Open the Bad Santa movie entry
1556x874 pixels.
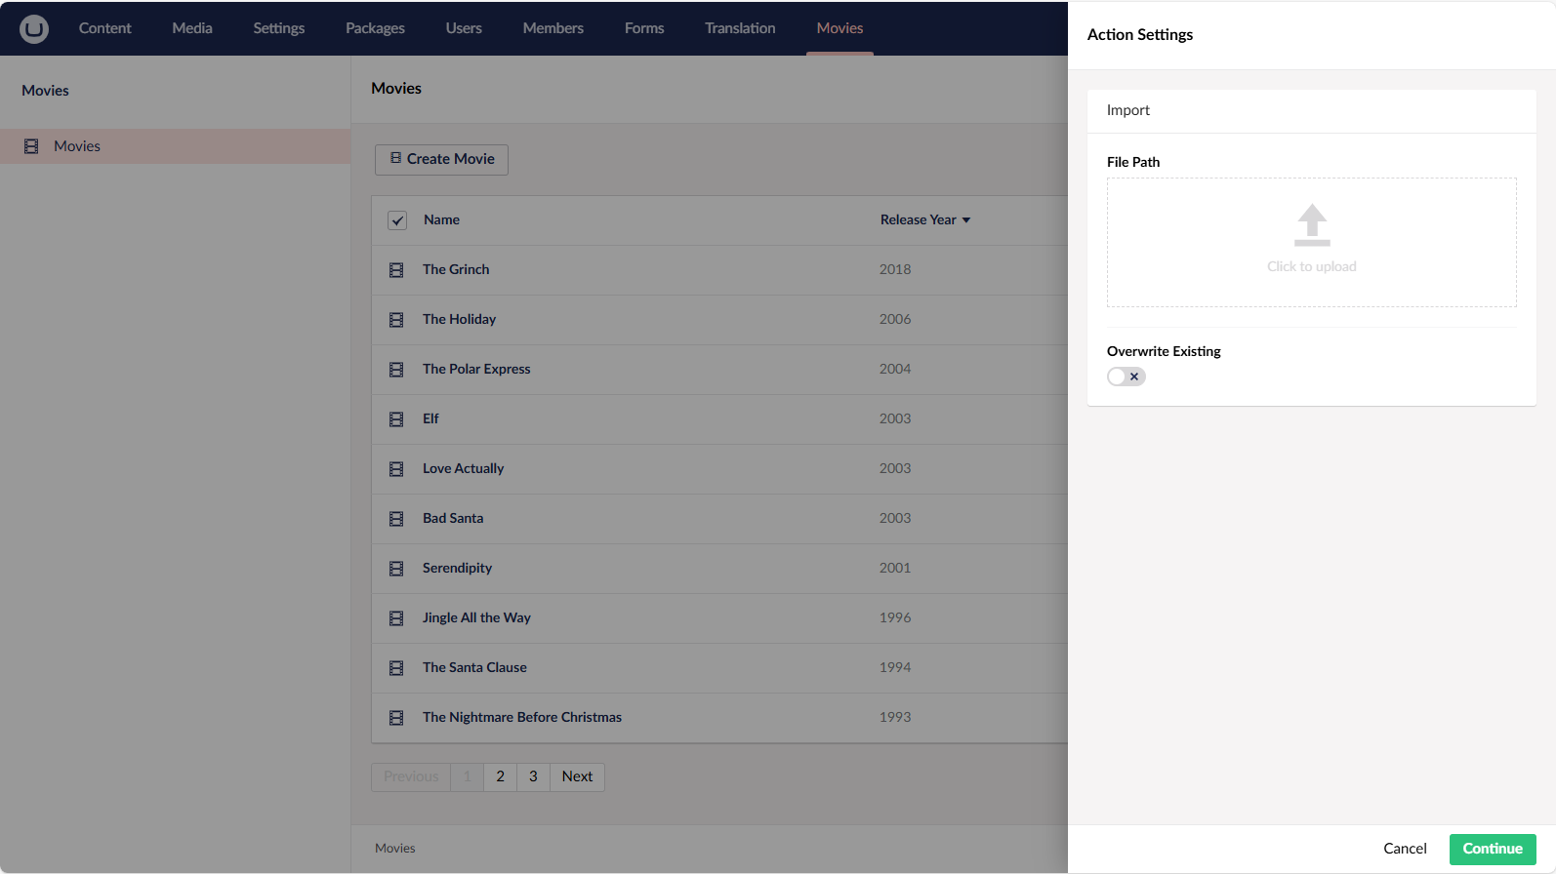(x=453, y=519)
